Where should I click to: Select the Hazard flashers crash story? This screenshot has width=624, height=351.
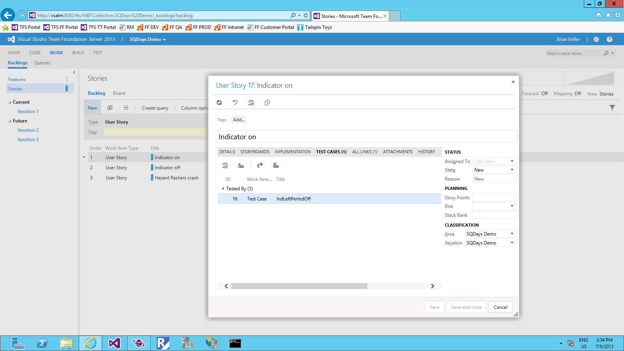pos(176,178)
